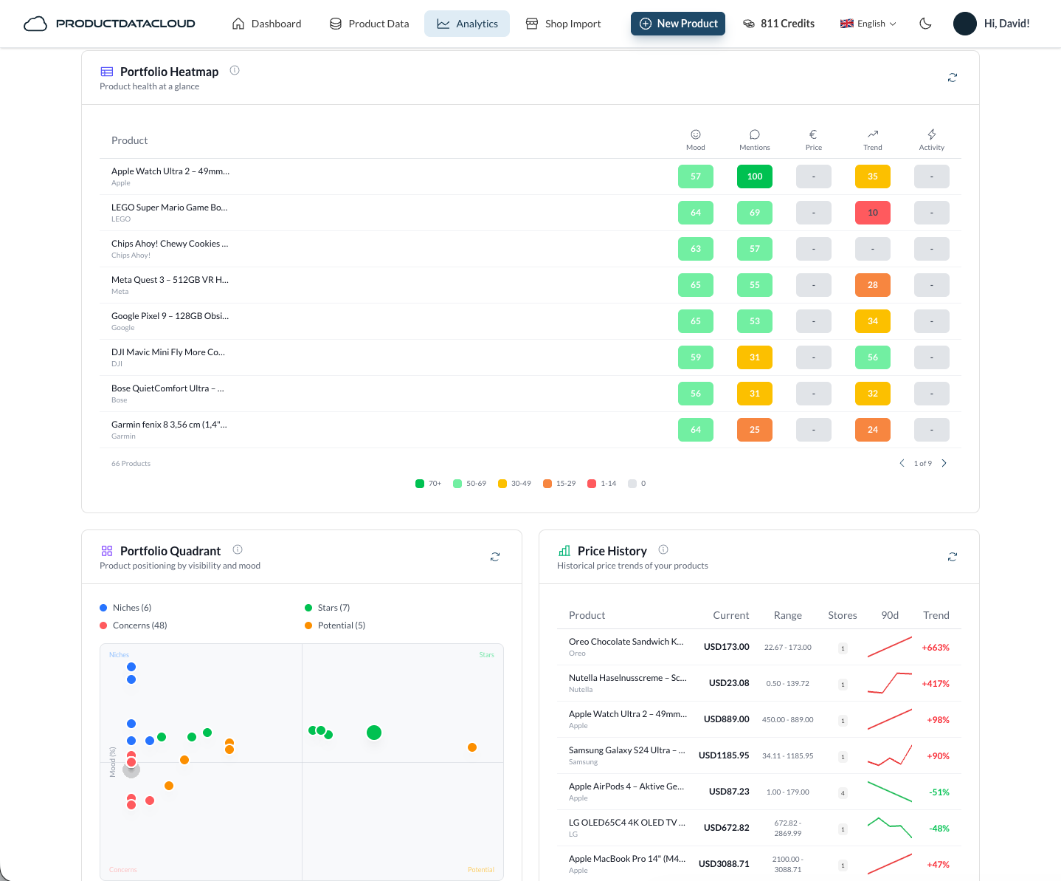Refresh the Price History panel

pyautogui.click(x=953, y=557)
